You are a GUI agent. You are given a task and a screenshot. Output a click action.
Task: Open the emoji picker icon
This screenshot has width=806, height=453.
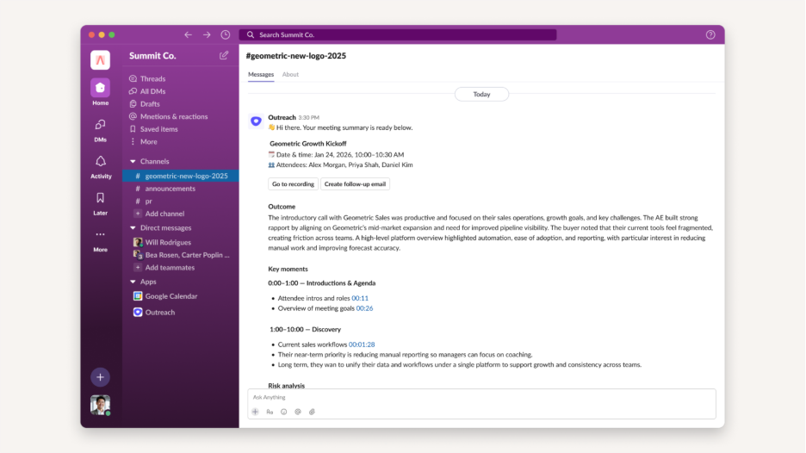[284, 412]
